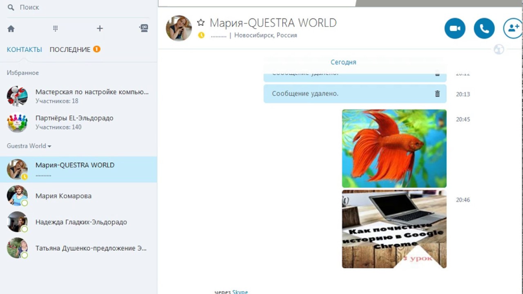Click the Участников: 18 subtitle
523x294 pixels.
tap(57, 101)
